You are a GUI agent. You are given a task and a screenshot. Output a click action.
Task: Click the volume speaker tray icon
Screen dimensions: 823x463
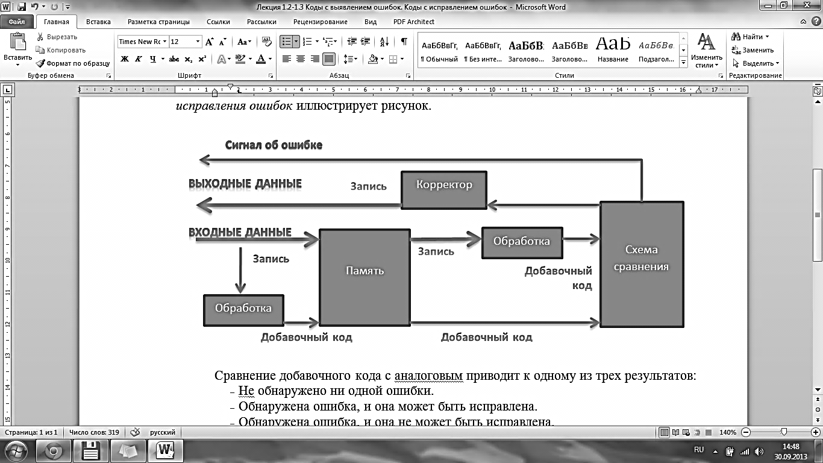(x=759, y=452)
